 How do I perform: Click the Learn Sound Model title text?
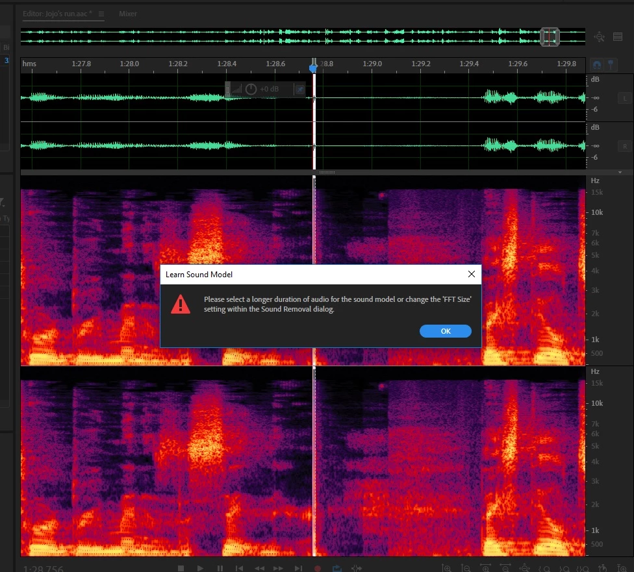199,275
